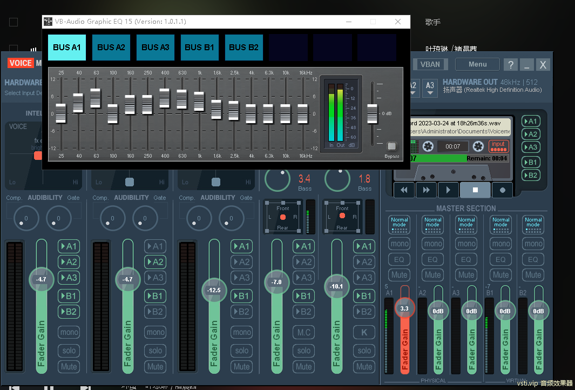
Task: Toggle A2 routing on second hardware input strip
Action: click(155, 262)
